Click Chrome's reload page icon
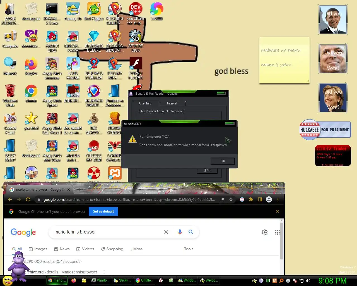The height and width of the screenshot is (286, 357). coord(28,199)
